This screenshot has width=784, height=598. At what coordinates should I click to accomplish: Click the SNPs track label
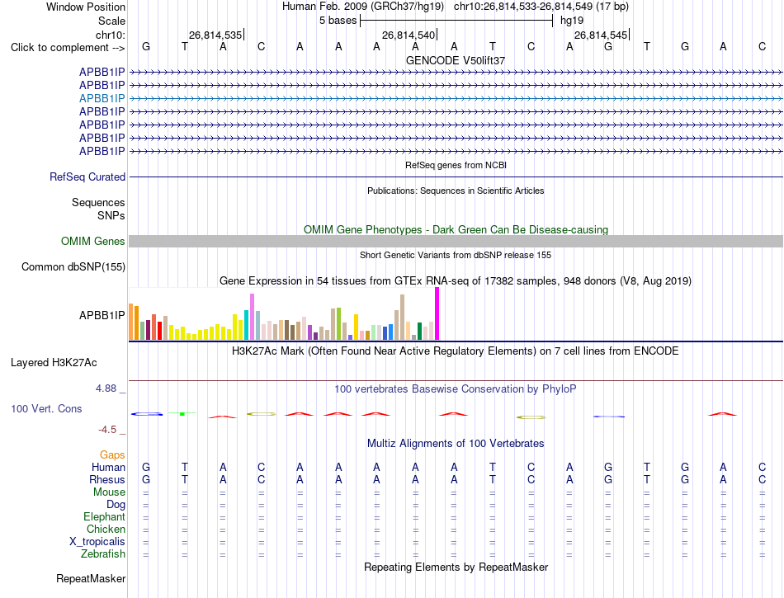111,215
